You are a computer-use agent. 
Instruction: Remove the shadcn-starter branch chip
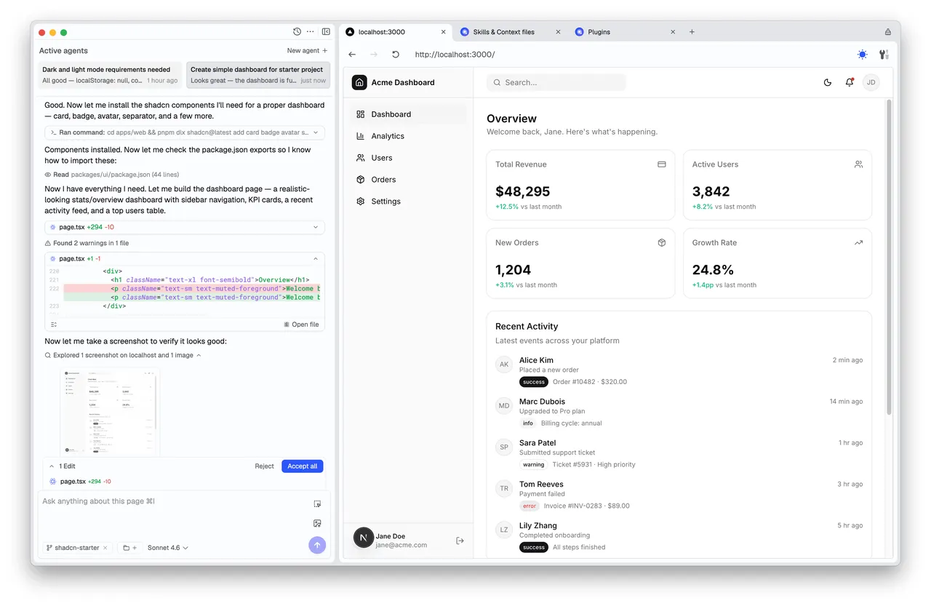pyautogui.click(x=105, y=548)
